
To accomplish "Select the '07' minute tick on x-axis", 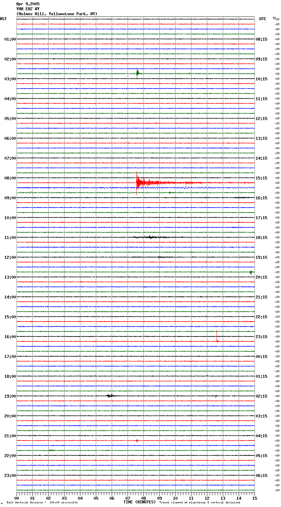I will click(x=128, y=498).
